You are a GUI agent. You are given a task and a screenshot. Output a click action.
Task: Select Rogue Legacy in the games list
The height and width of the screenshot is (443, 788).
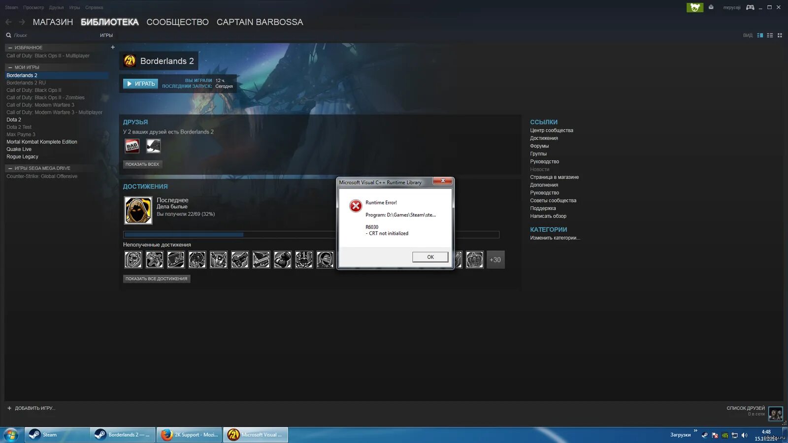click(22, 157)
